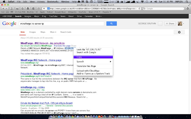Choose Copy in the context menu
Viewport: 191px width, 119px height.
[93, 57]
